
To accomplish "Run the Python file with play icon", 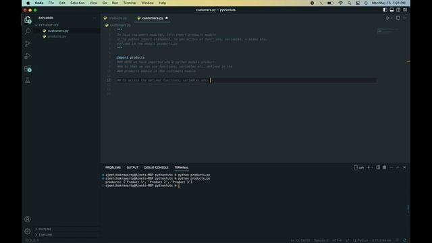I will (387, 18).
